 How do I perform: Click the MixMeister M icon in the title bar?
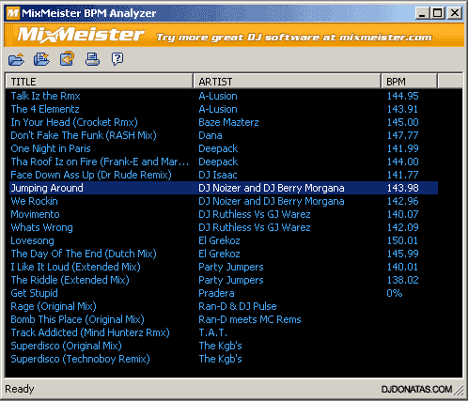pyautogui.click(x=13, y=13)
